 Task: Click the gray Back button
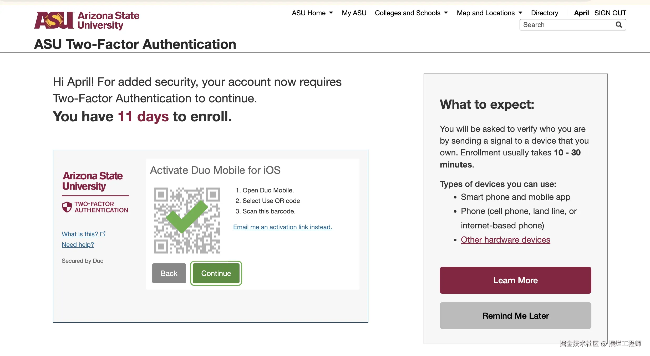(169, 273)
